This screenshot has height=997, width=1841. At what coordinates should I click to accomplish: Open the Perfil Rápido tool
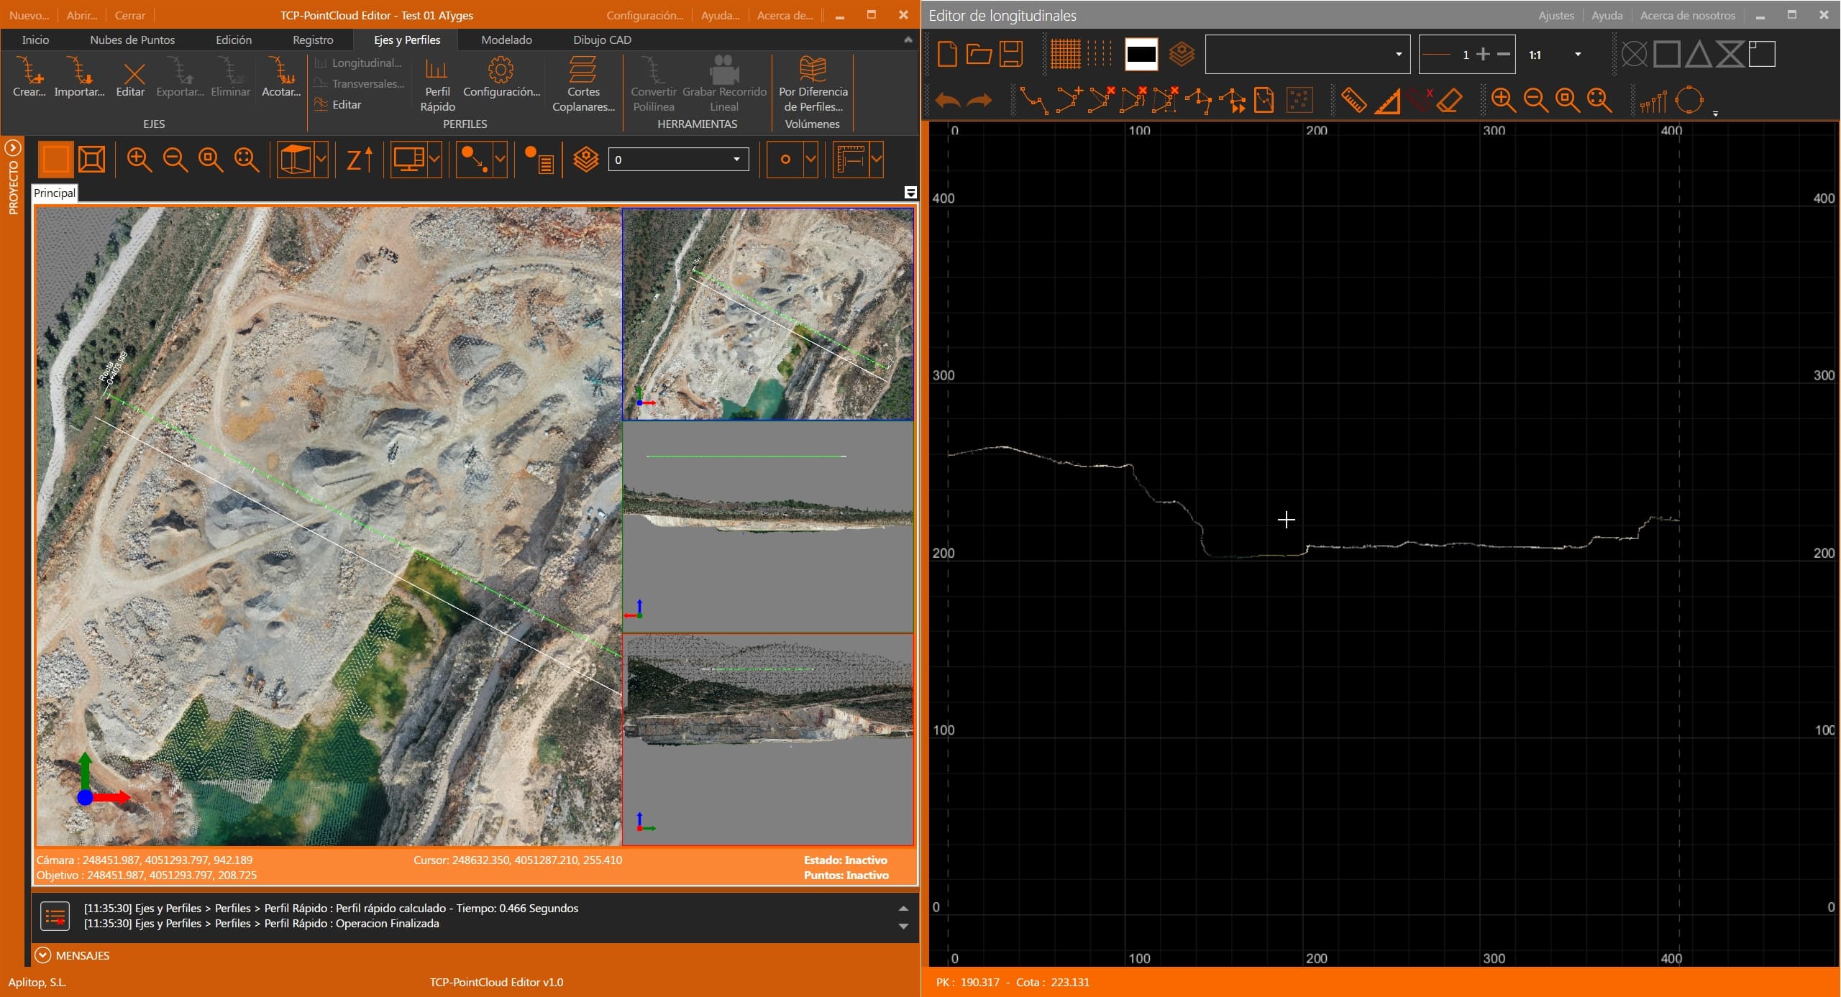click(437, 85)
